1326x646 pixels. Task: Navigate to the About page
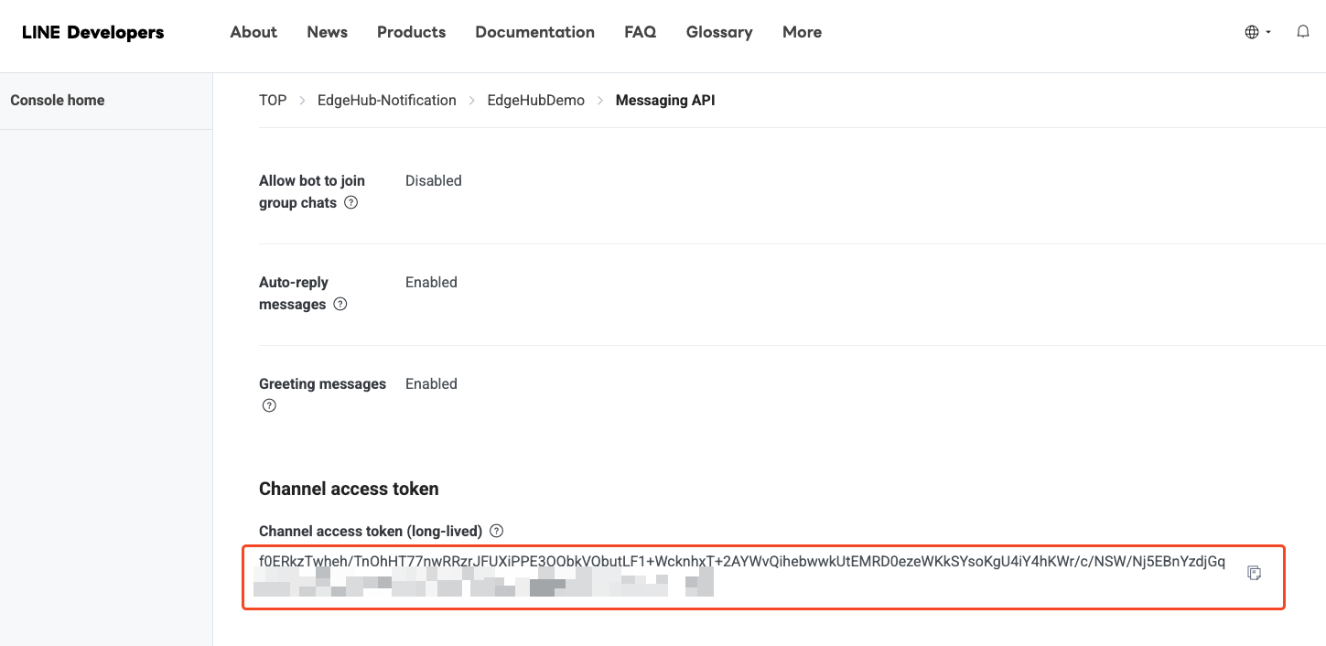point(253,32)
